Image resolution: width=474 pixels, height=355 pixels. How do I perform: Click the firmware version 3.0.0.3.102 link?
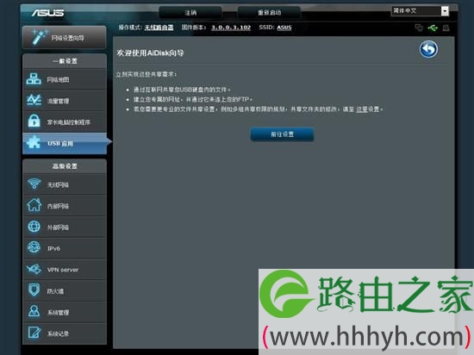pos(231,28)
